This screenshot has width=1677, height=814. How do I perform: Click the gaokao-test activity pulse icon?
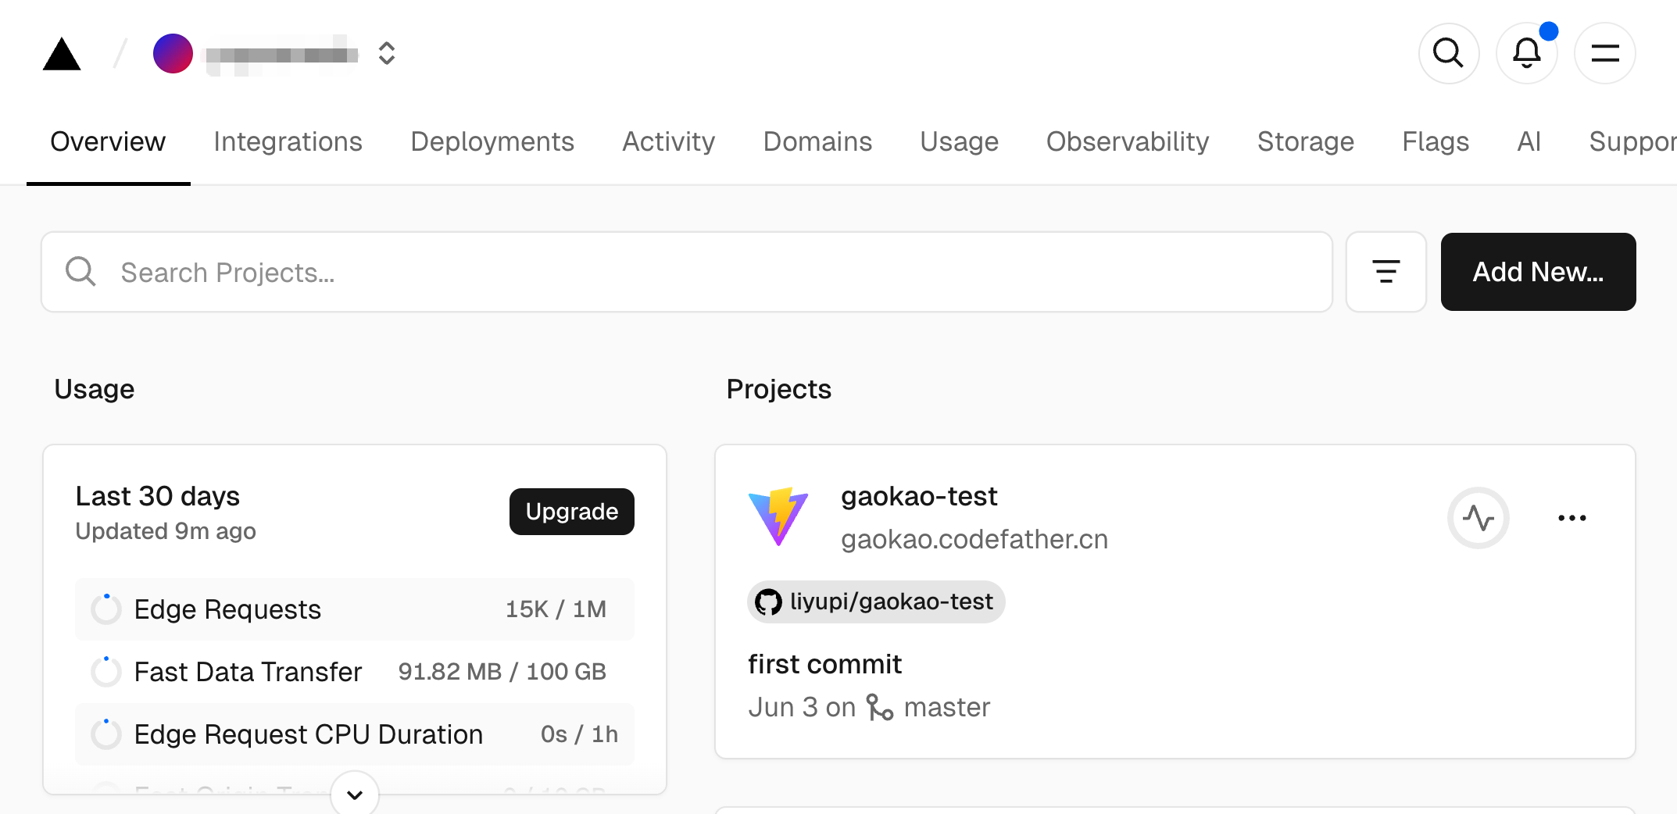tap(1478, 518)
